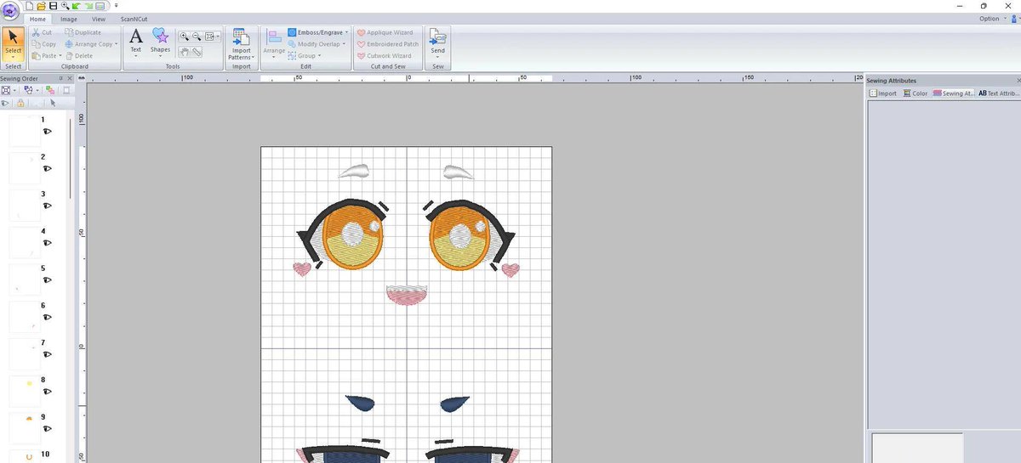Image resolution: width=1021 pixels, height=463 pixels.
Task: Toggle visibility of sewing order item 9
Action: (48, 428)
